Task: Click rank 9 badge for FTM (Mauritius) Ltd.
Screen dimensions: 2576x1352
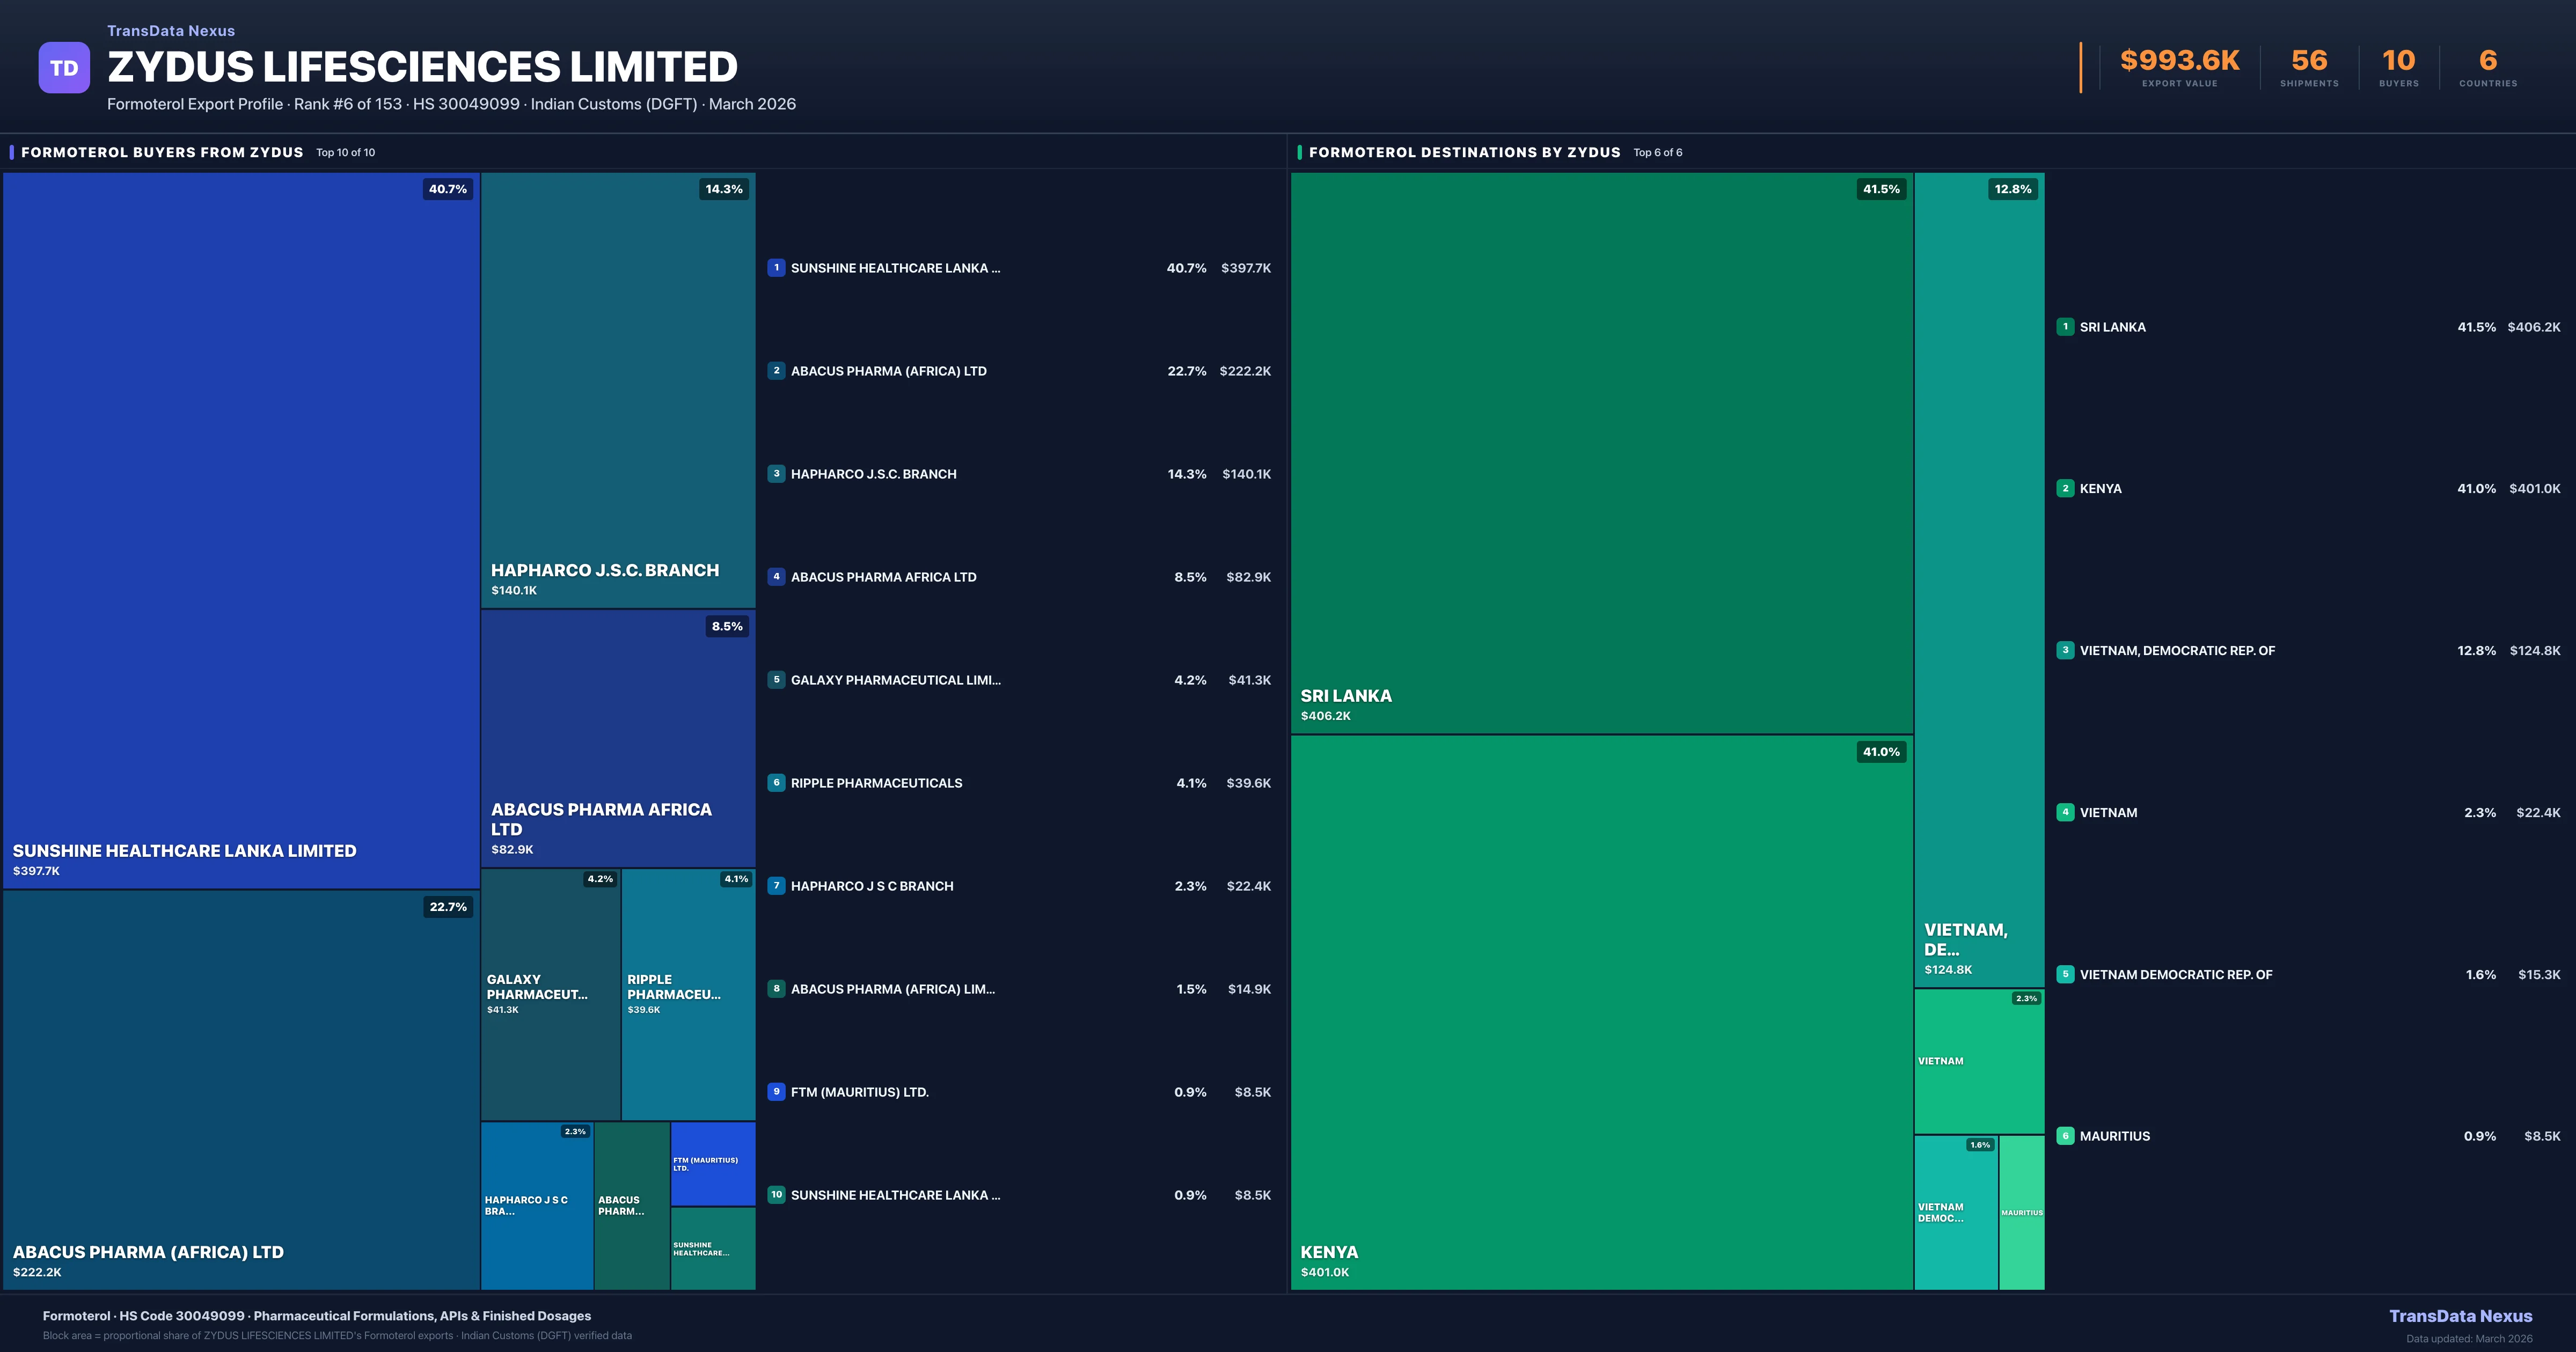Action: 776,1092
